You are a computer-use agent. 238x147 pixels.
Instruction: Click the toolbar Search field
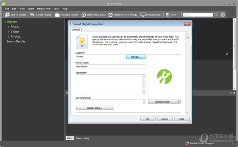point(198,15)
